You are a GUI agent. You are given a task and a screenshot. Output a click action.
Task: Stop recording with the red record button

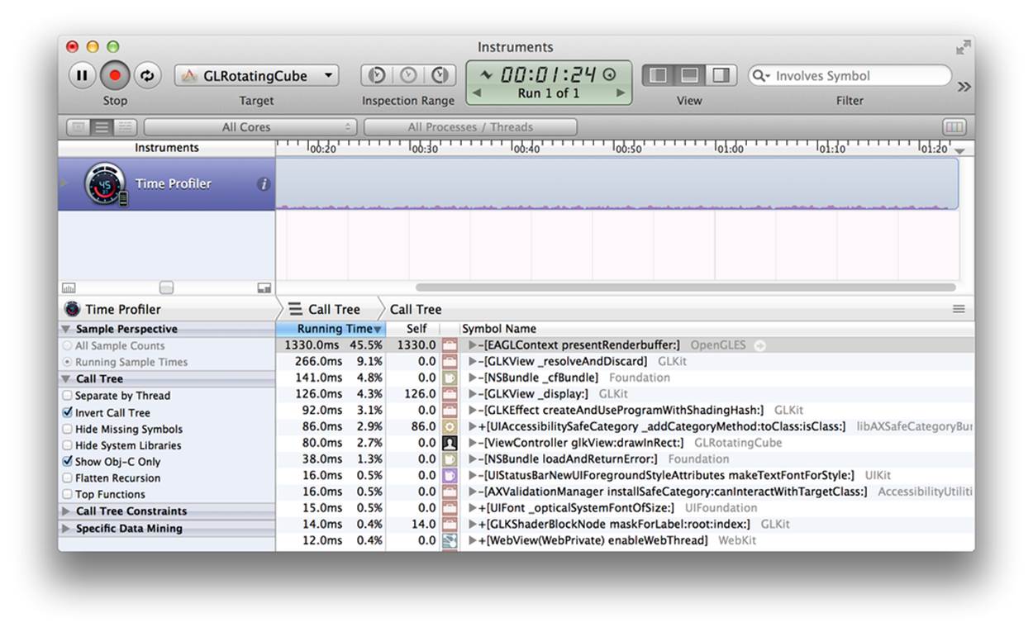click(115, 76)
